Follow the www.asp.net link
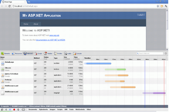 click(x=54, y=35)
